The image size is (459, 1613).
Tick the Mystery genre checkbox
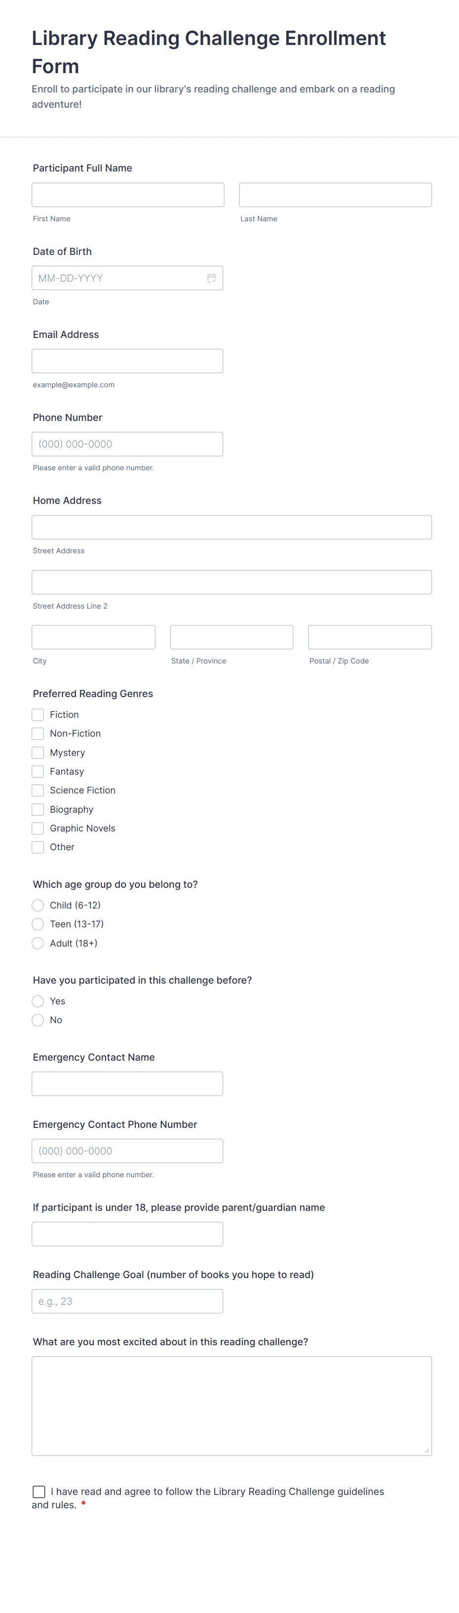click(38, 752)
